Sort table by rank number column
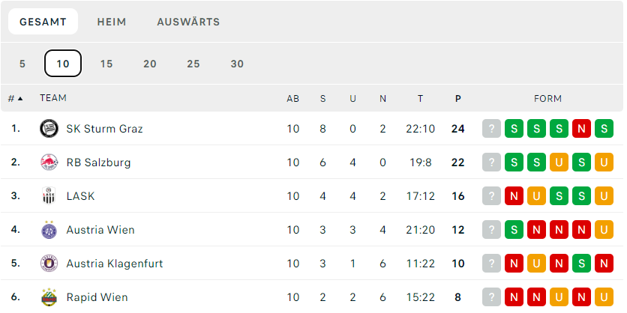Viewport: 627px width, 313px height. tap(15, 99)
